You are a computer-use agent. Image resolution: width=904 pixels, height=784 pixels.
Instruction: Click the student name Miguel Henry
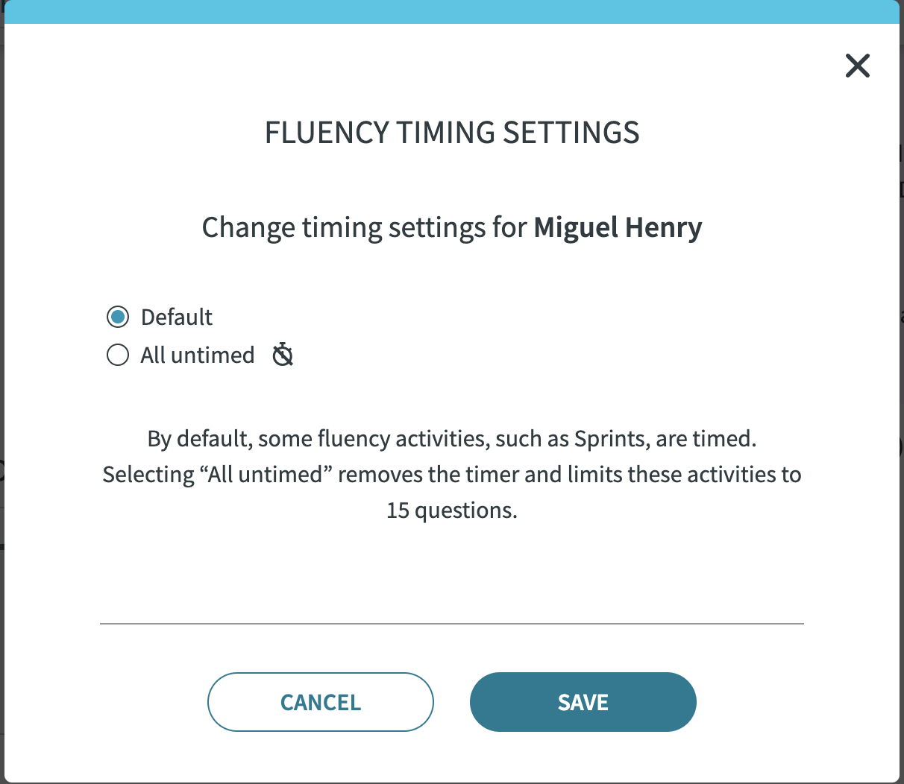coord(618,227)
